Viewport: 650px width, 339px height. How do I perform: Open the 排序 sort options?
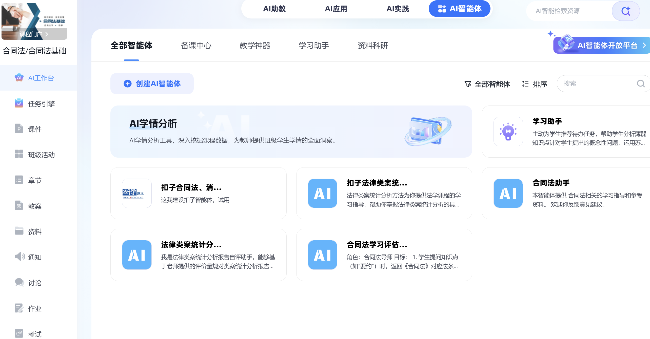click(535, 84)
